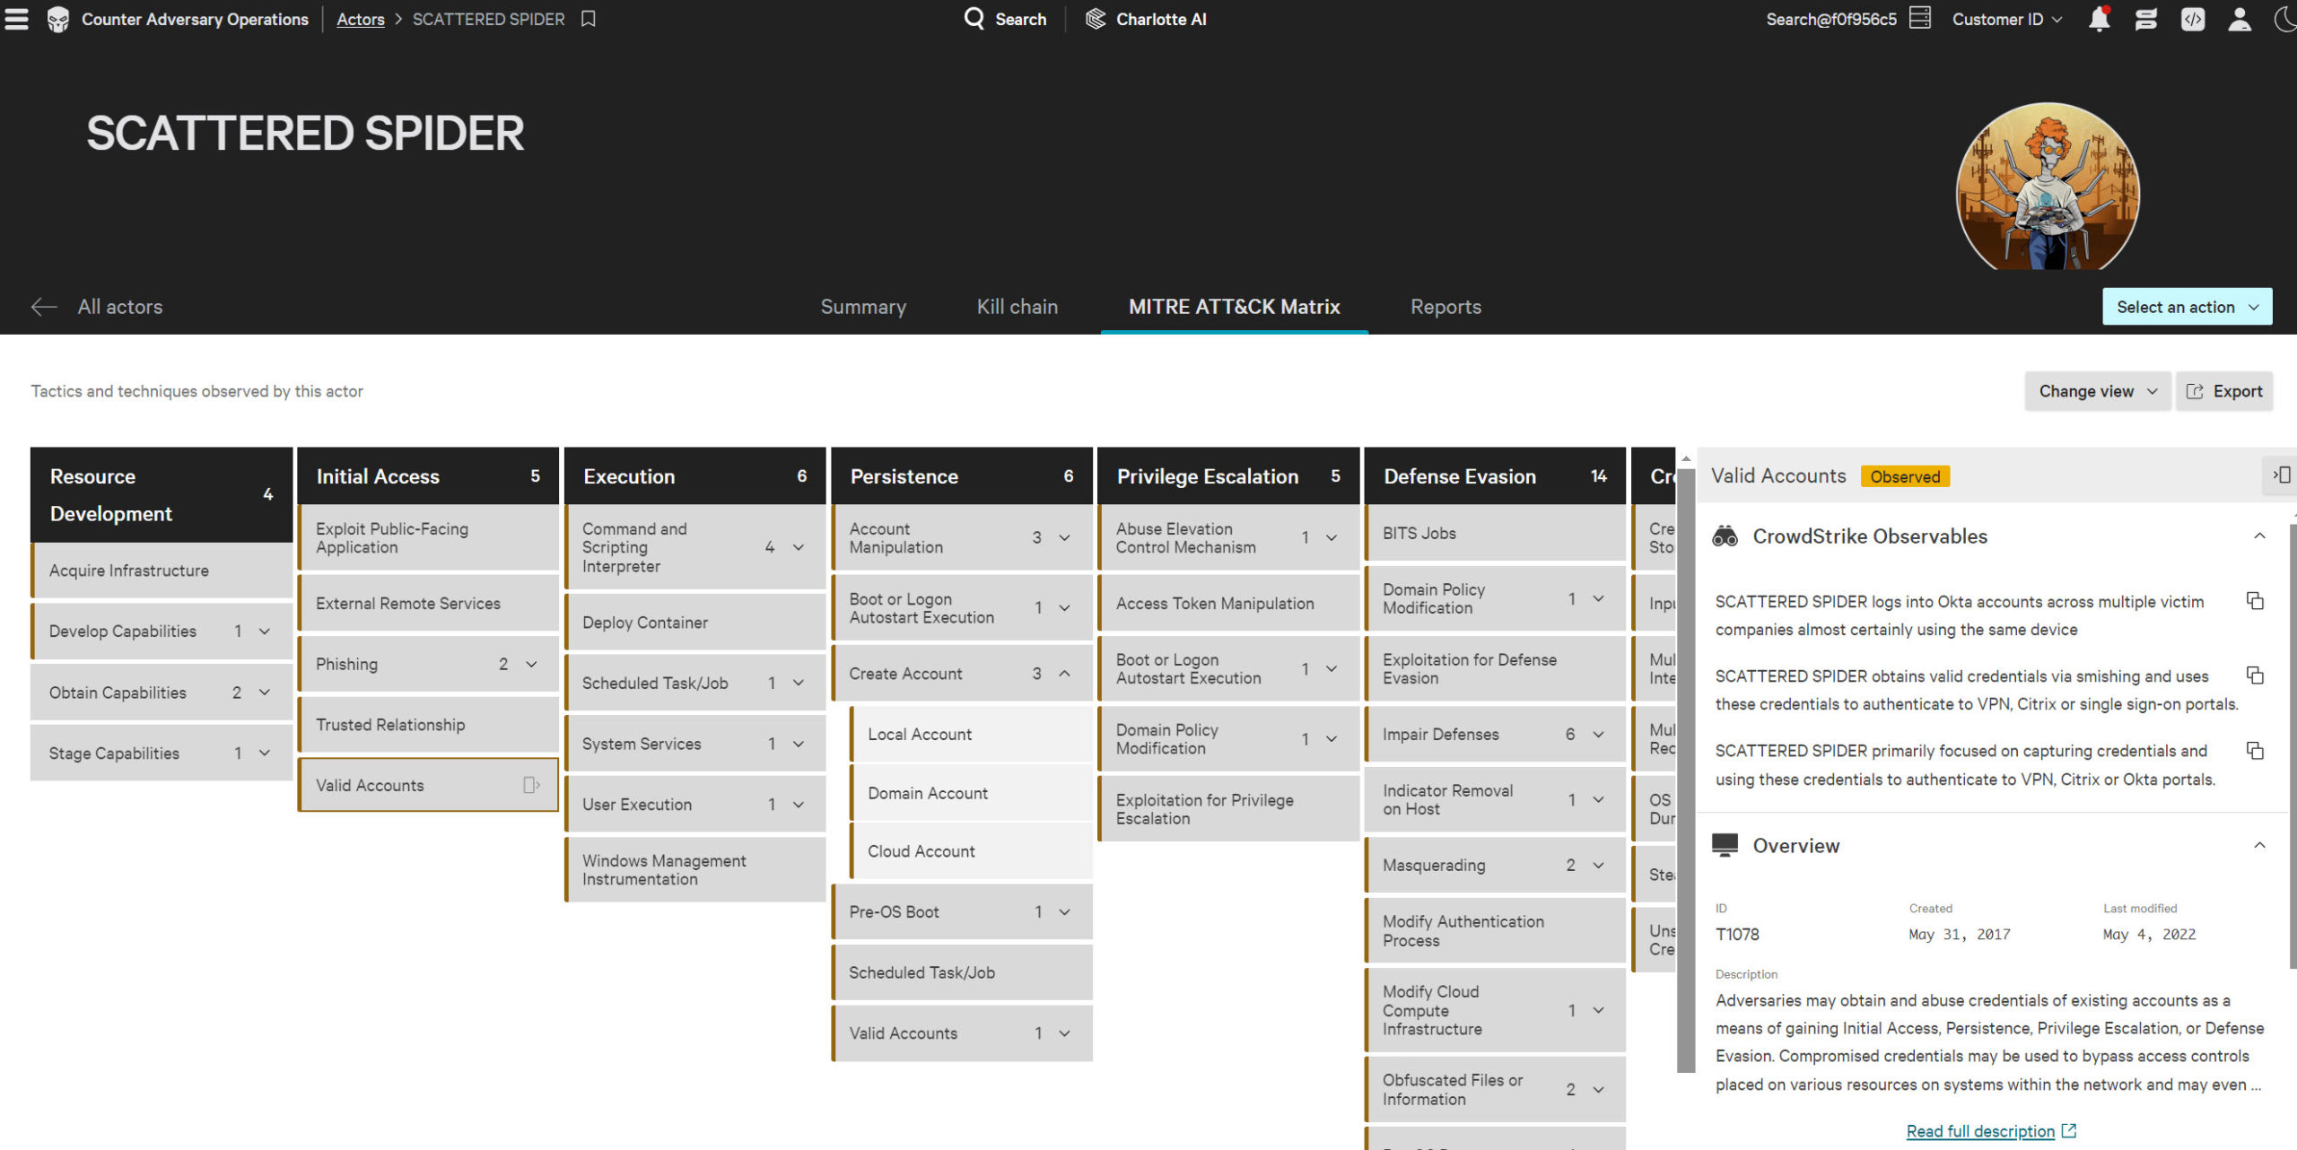Select the Local Account sub-technique
Viewport: 2297px width, 1150px height.
click(971, 735)
